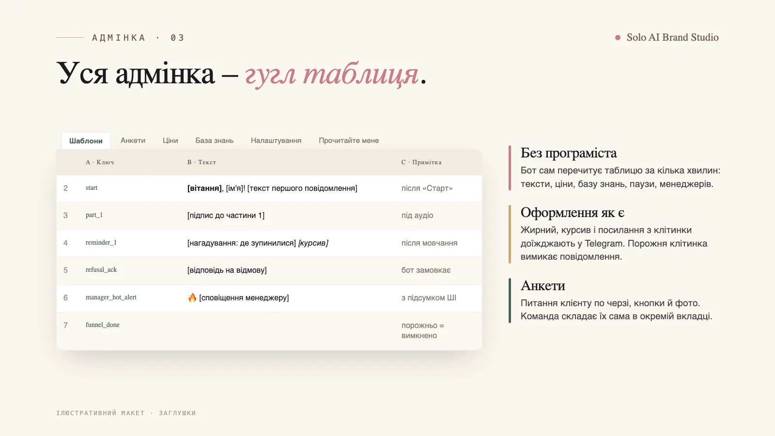The width and height of the screenshot is (775, 436).
Task: Select row number 5
Action: tap(65, 270)
